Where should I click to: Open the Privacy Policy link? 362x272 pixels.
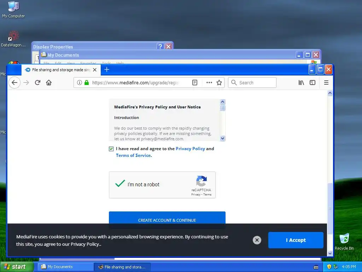[190, 149]
